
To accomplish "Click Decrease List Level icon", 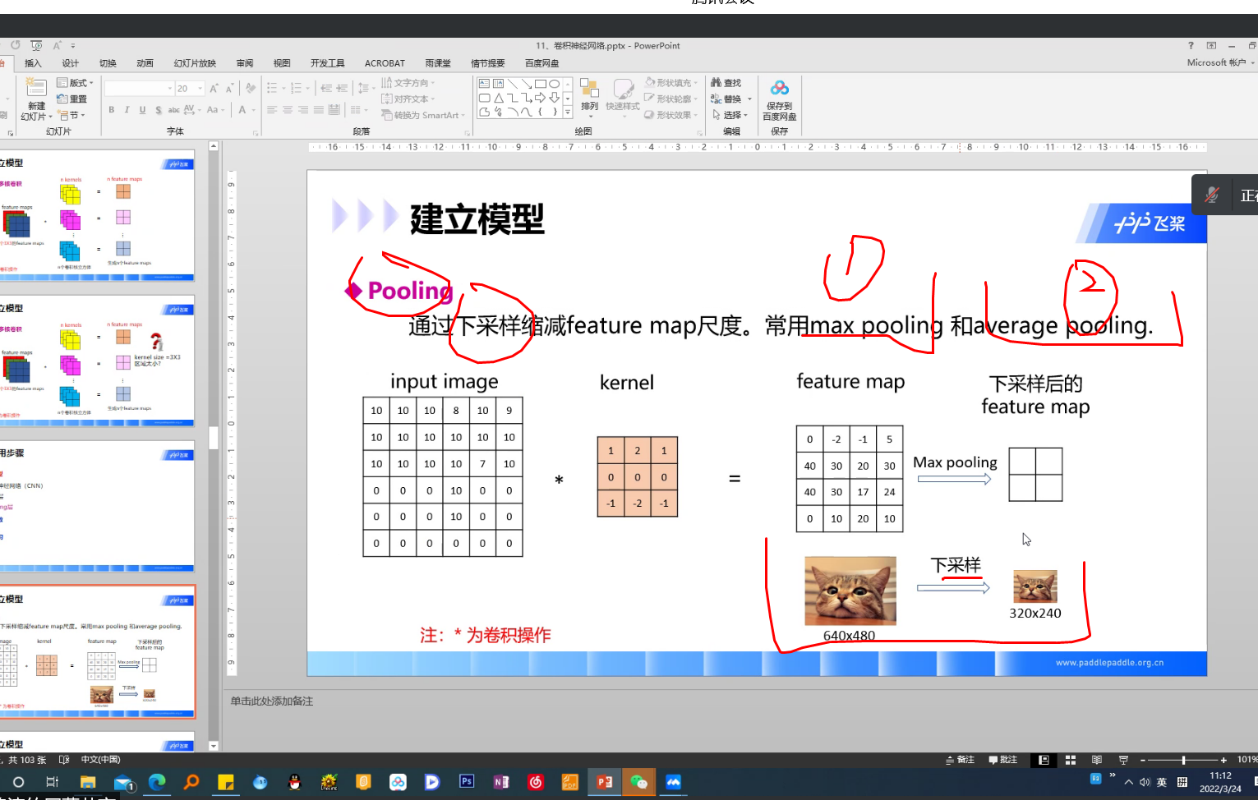I will (326, 89).
